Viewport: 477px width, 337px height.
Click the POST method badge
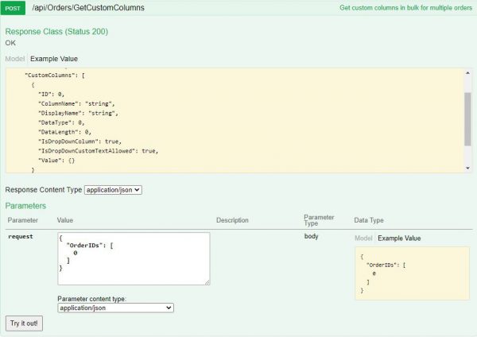click(x=13, y=8)
